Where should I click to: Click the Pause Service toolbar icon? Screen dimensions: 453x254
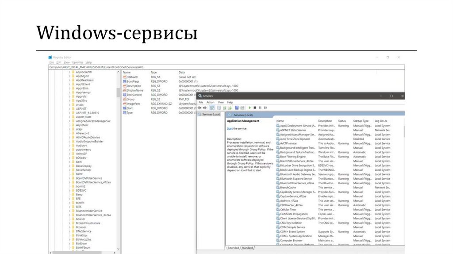coord(260,108)
